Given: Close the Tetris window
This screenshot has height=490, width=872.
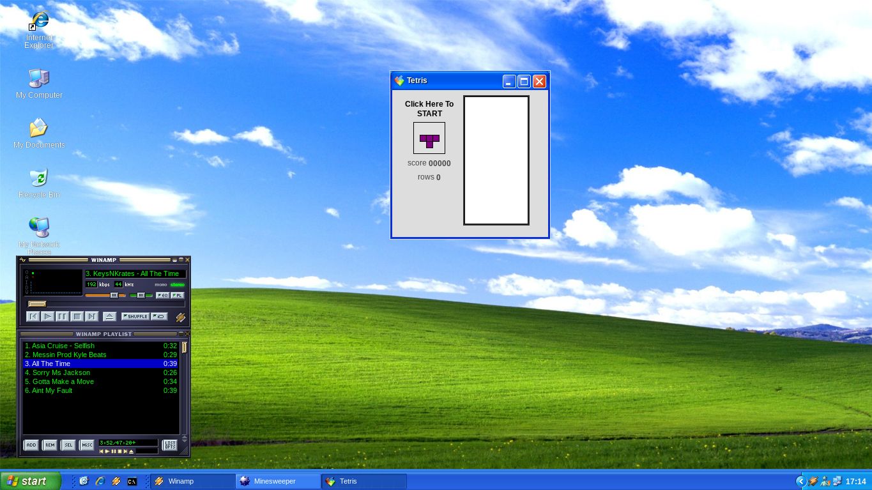Looking at the screenshot, I should pos(540,81).
